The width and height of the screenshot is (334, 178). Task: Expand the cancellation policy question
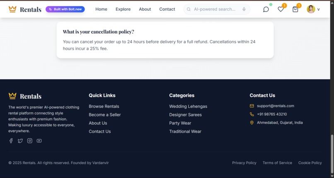click(99, 32)
